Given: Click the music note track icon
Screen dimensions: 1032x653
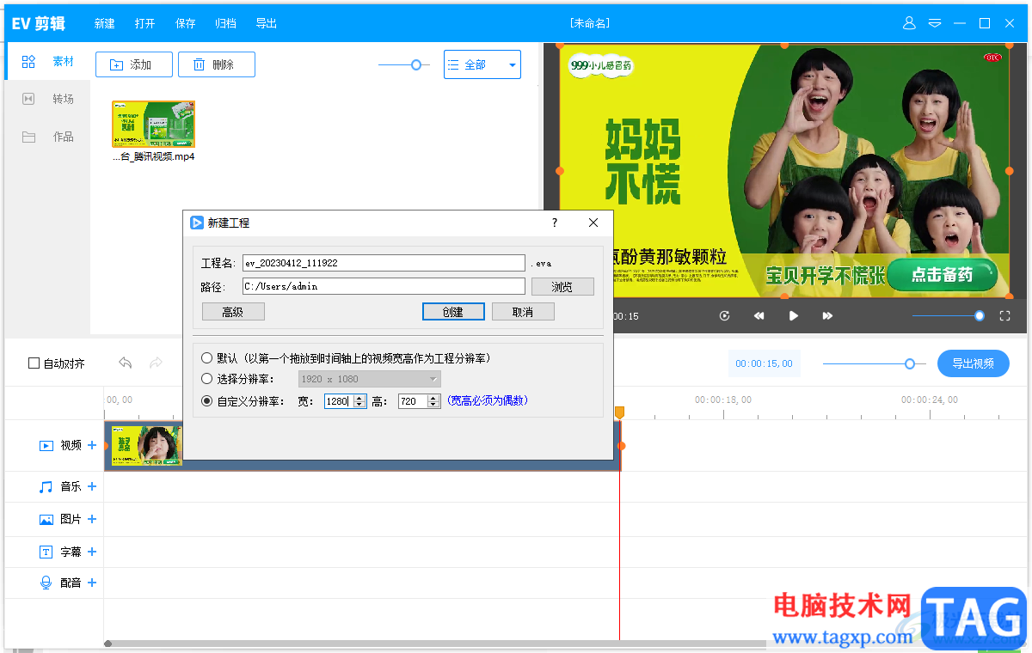Looking at the screenshot, I should coord(46,486).
